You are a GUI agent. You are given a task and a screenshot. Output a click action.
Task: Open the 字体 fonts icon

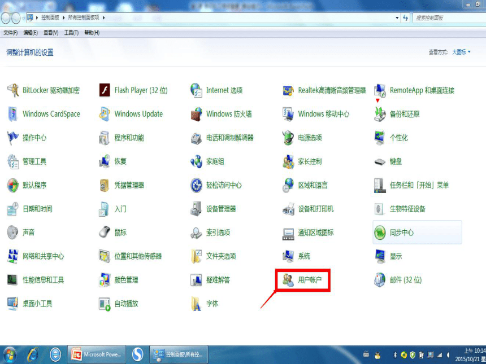(x=196, y=304)
